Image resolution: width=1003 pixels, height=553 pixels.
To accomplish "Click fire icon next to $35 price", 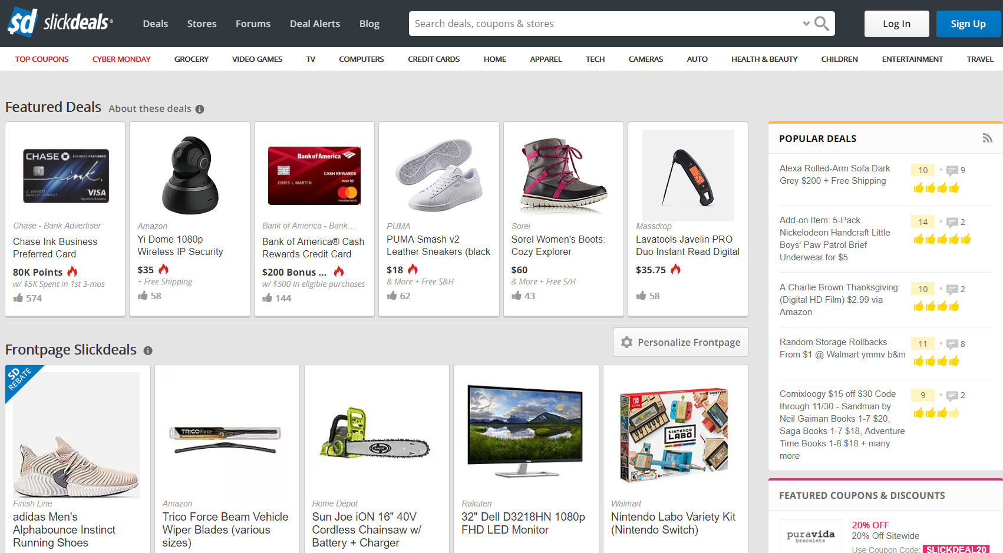I will [163, 269].
